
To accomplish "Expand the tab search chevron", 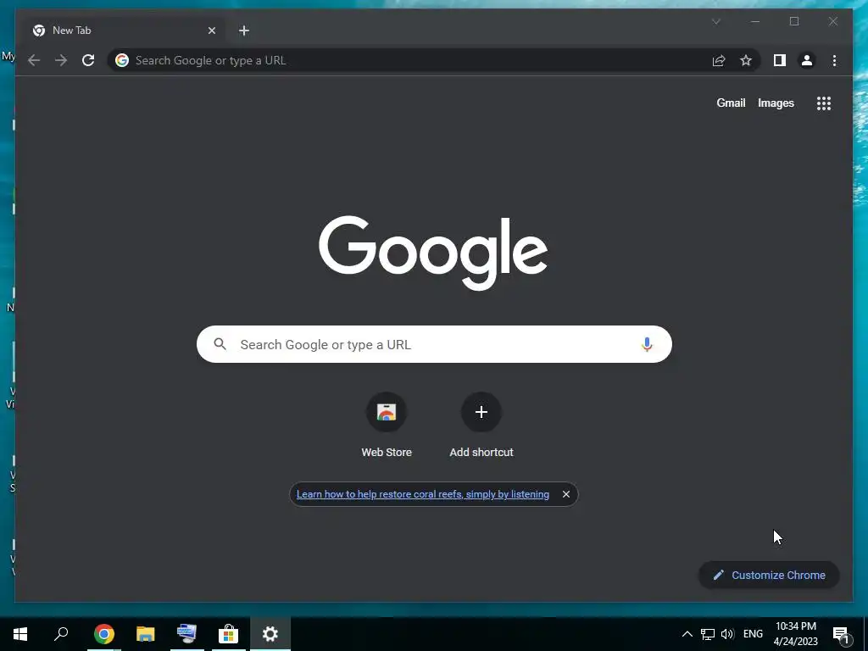I will point(715,21).
